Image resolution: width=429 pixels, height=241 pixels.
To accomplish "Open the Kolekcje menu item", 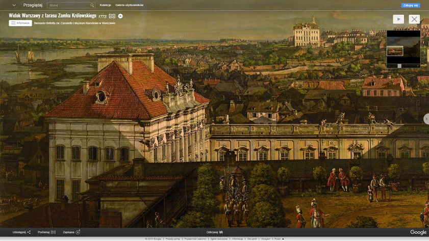I will click(105, 5).
